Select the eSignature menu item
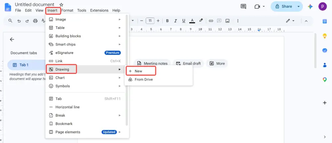Image resolution: width=332 pixels, height=143 pixels. pyautogui.click(x=85, y=53)
